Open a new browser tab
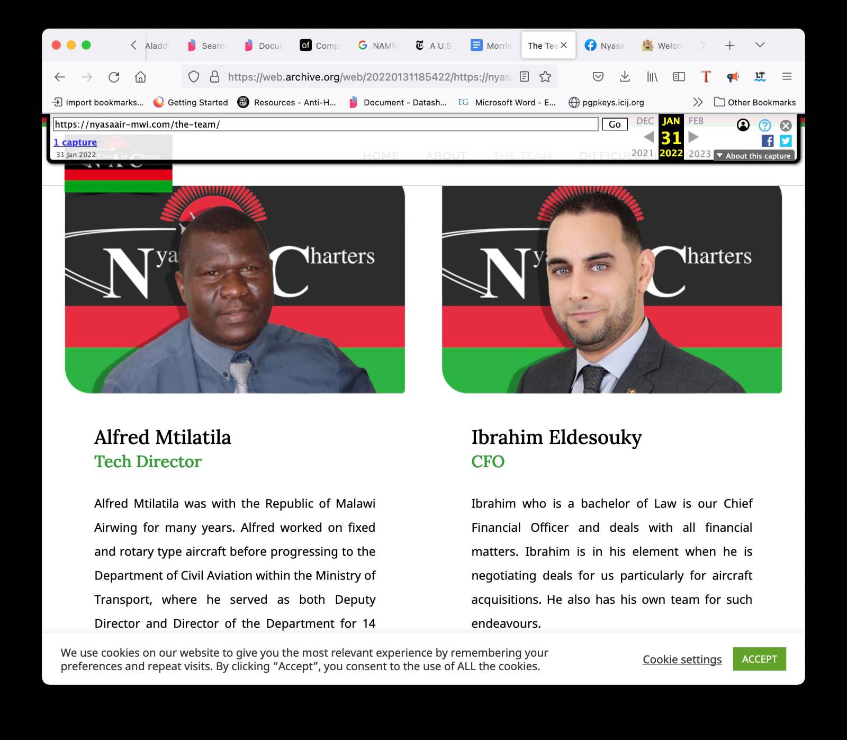 [x=729, y=46]
